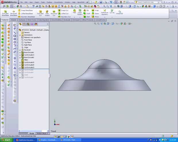Select the Linear Pattern tool

point(80,12)
